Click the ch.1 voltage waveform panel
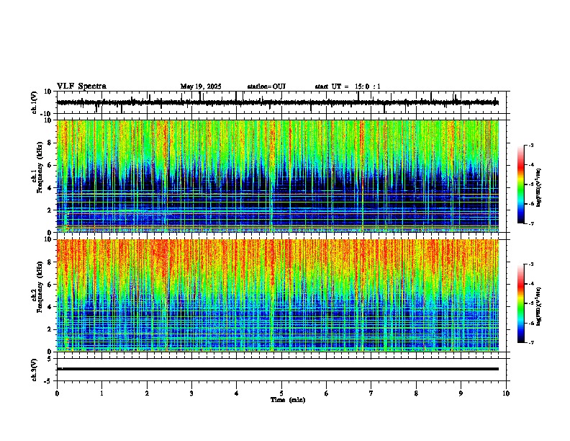570x441 pixels. coord(281,102)
